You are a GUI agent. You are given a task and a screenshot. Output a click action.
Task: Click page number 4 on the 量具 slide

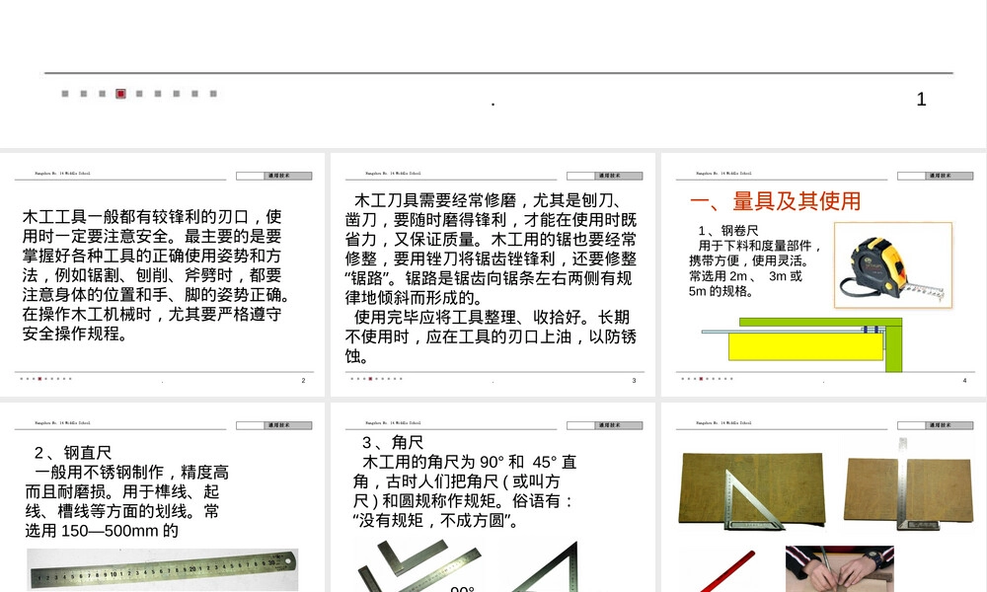pyautogui.click(x=964, y=381)
